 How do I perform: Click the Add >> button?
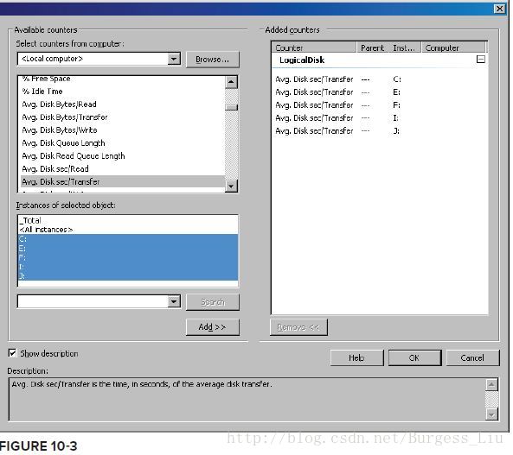[212, 327]
